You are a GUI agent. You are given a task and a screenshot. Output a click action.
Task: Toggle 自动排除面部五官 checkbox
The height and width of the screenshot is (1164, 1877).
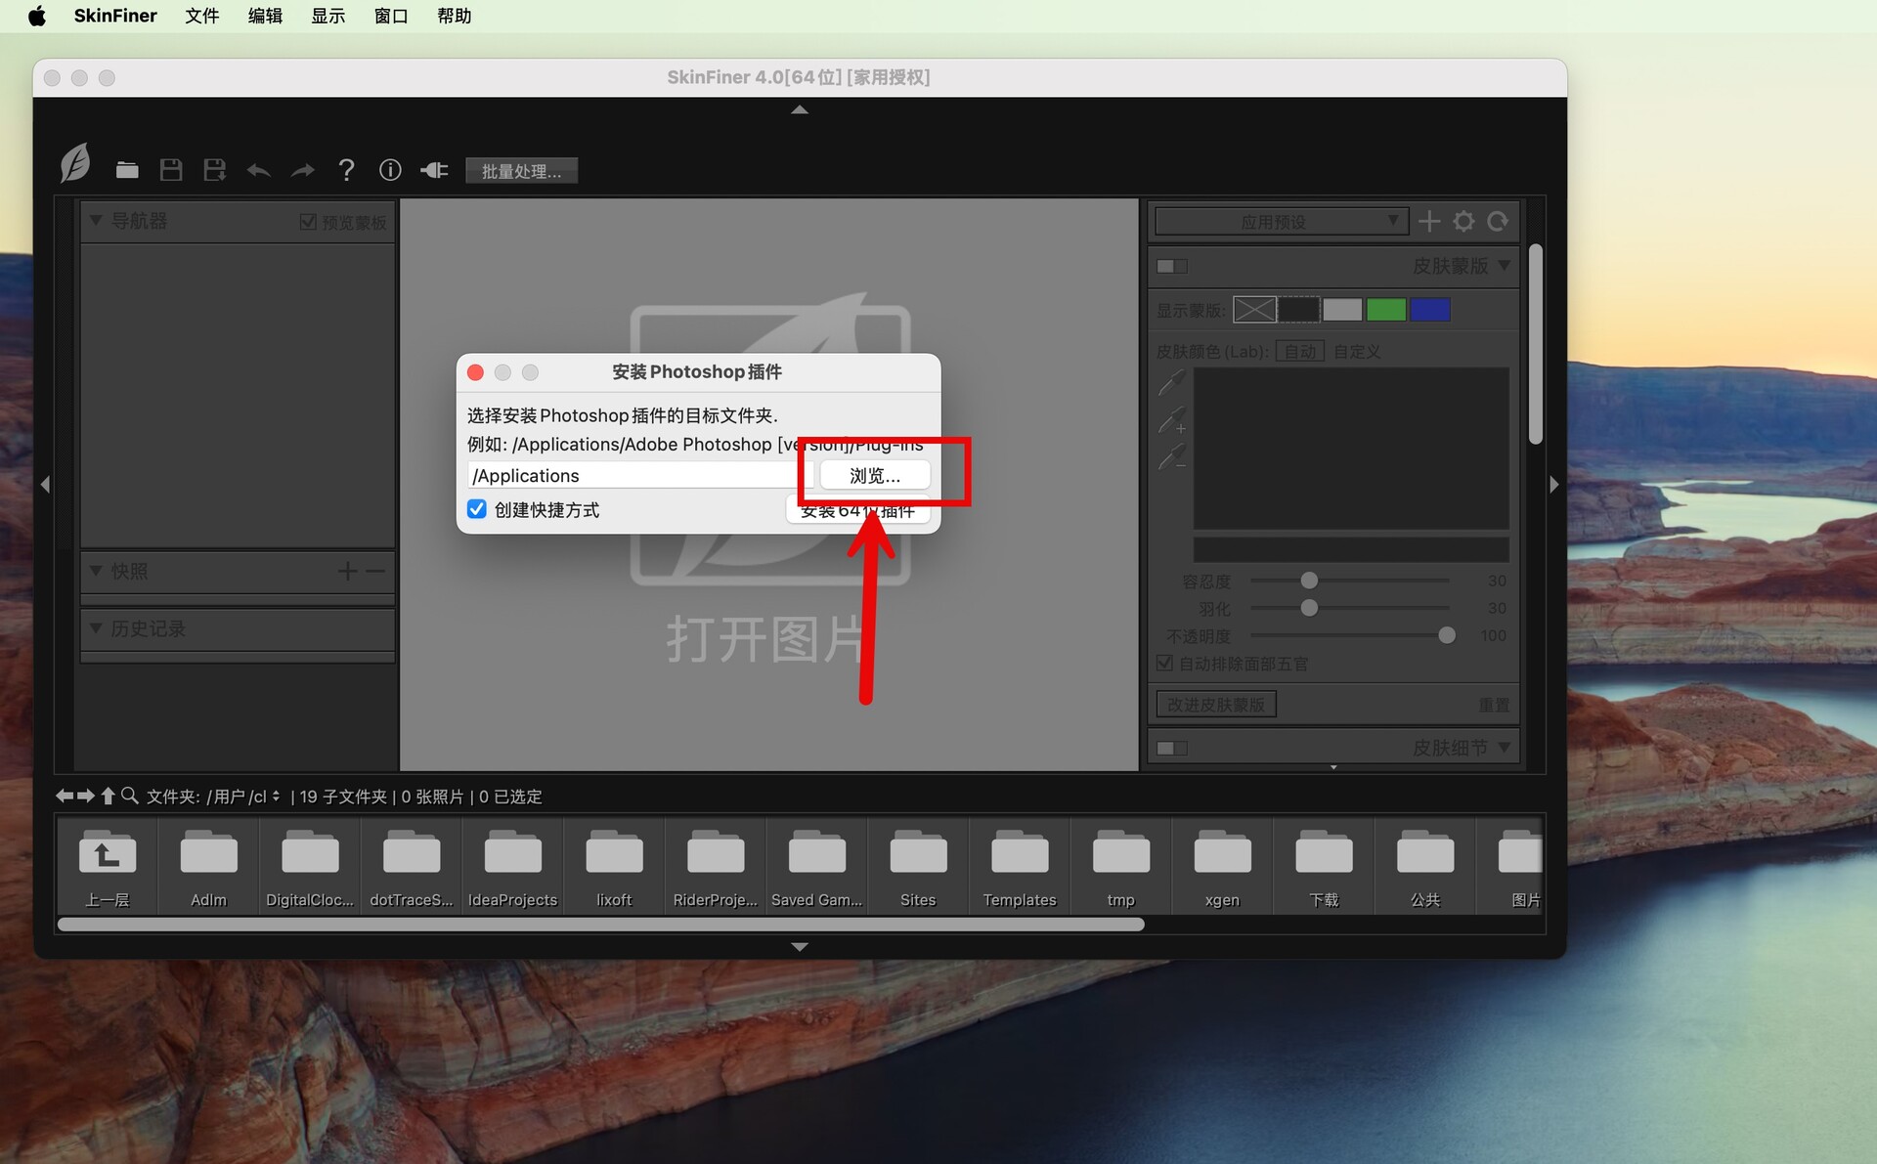(x=1165, y=664)
